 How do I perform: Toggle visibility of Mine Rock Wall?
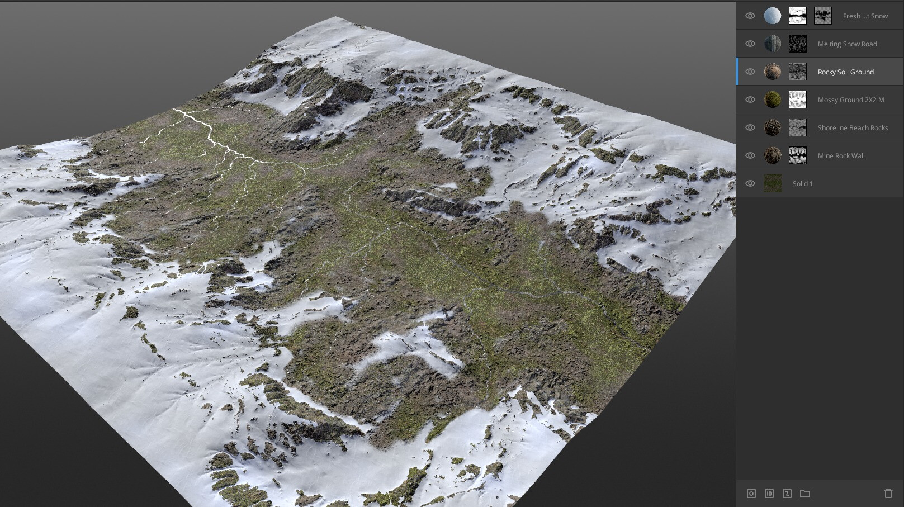[750, 155]
